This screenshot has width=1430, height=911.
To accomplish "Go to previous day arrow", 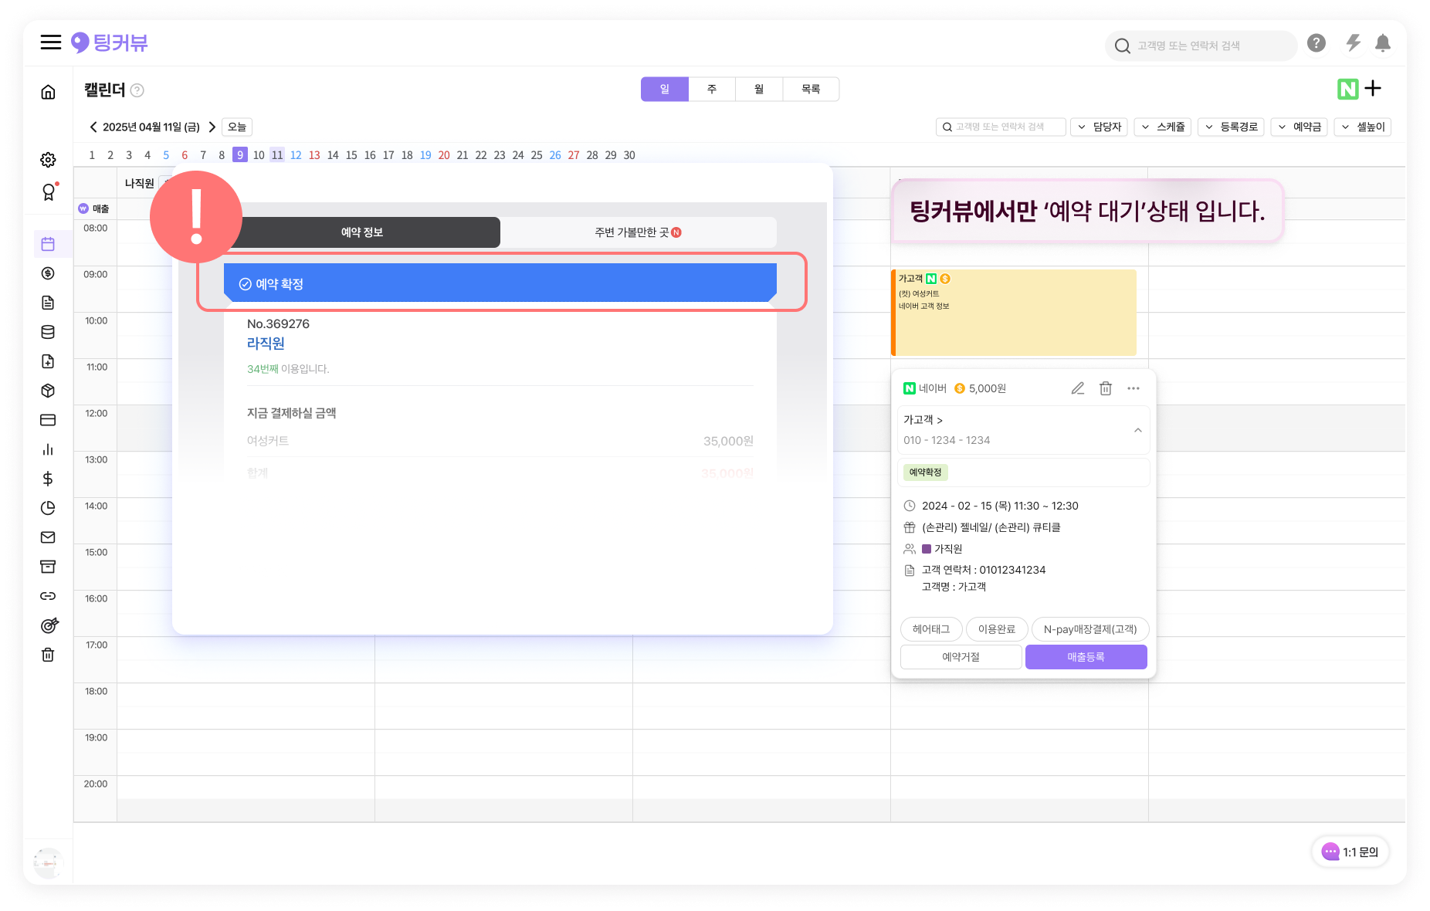I will pos(93,127).
